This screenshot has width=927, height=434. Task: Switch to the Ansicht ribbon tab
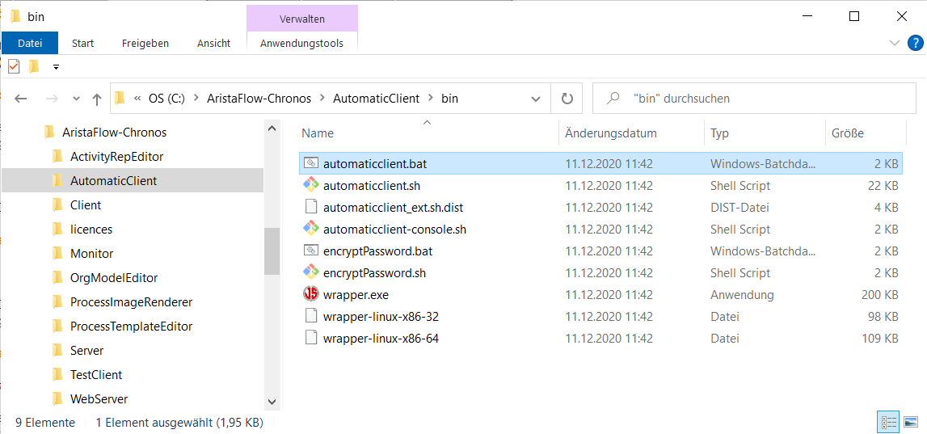pyautogui.click(x=213, y=43)
